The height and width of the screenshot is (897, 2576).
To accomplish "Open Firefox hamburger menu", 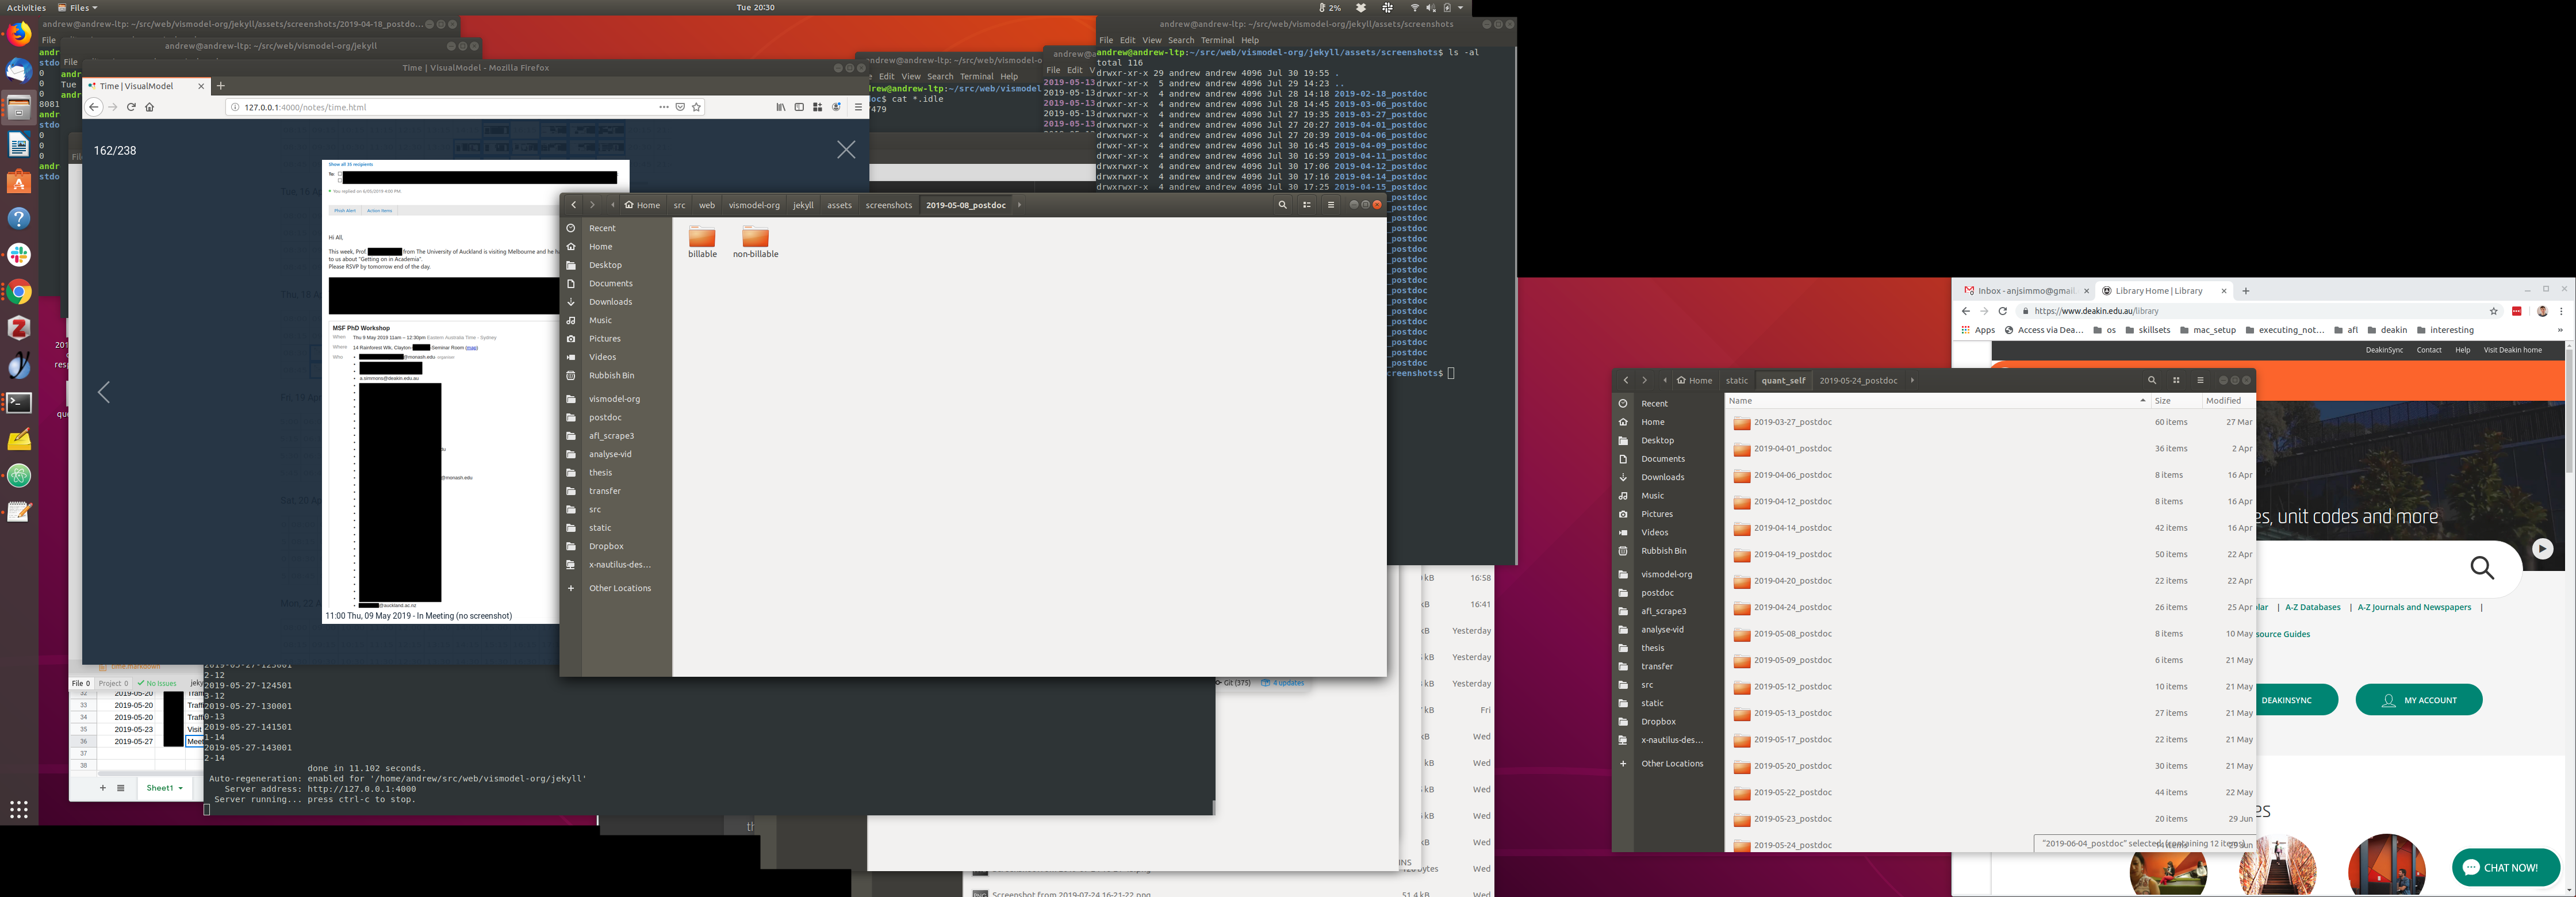I will point(858,107).
